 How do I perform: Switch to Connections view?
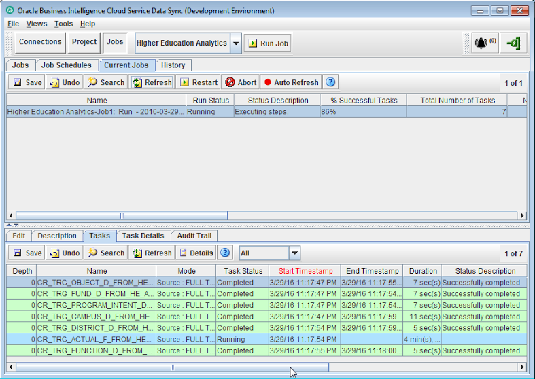[40, 42]
